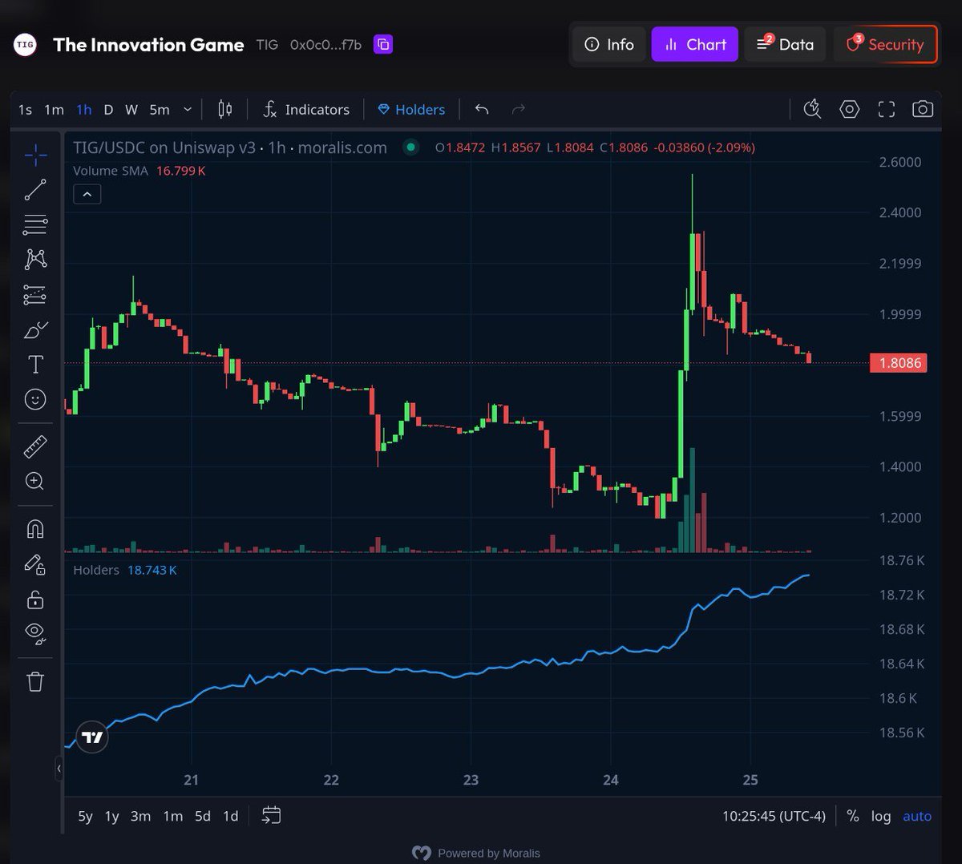Image resolution: width=962 pixels, height=864 pixels.
Task: Set date range to 1d
Action: [231, 816]
